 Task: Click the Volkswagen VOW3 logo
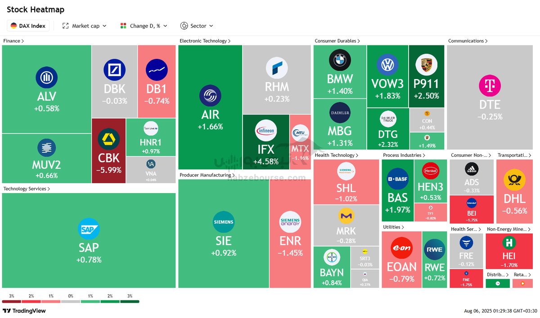coord(387,65)
